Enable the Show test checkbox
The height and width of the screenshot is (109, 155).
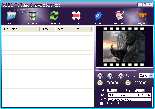(101, 104)
